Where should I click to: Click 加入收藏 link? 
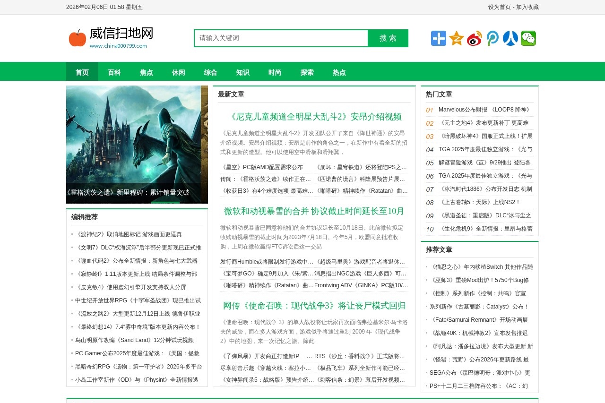527,7
